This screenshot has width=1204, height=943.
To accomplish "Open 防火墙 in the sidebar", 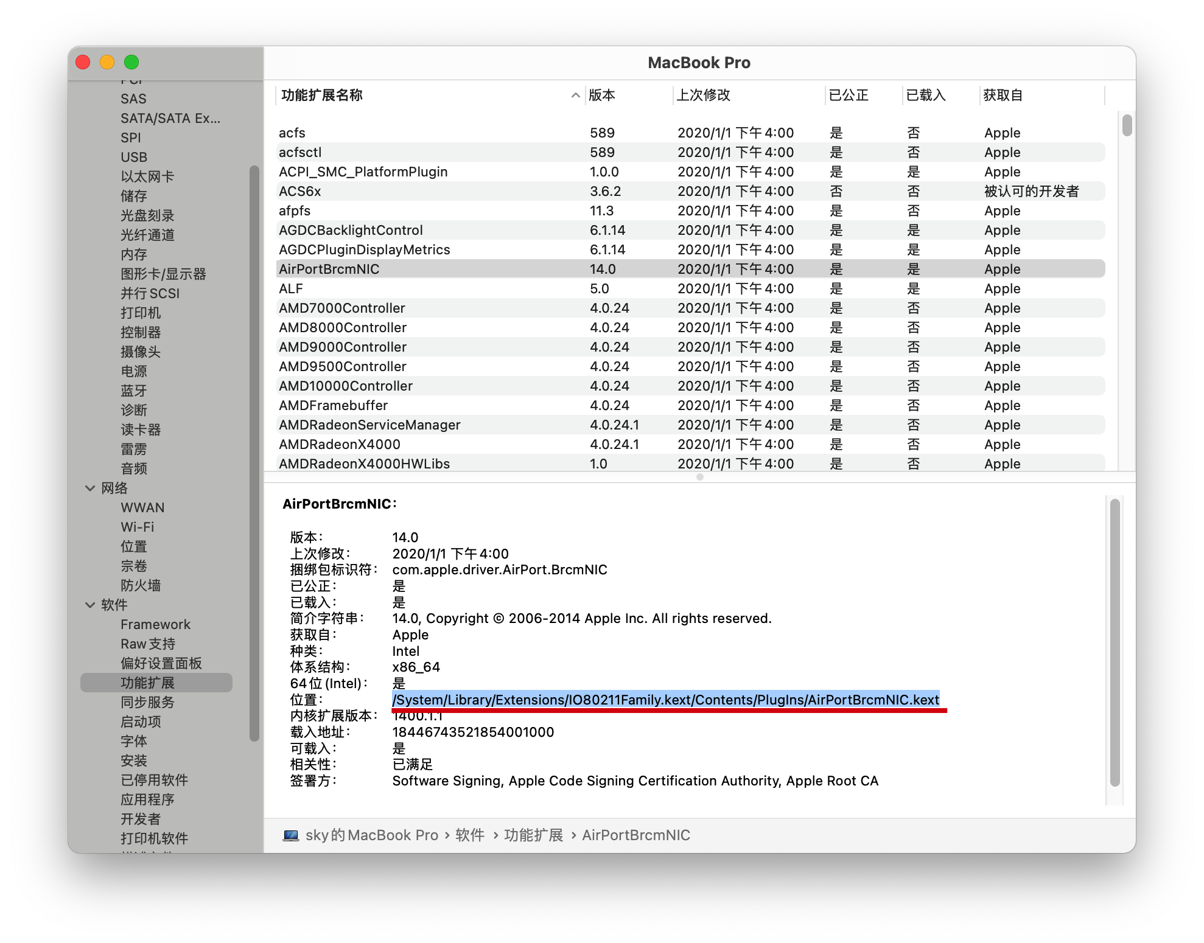I will [141, 585].
